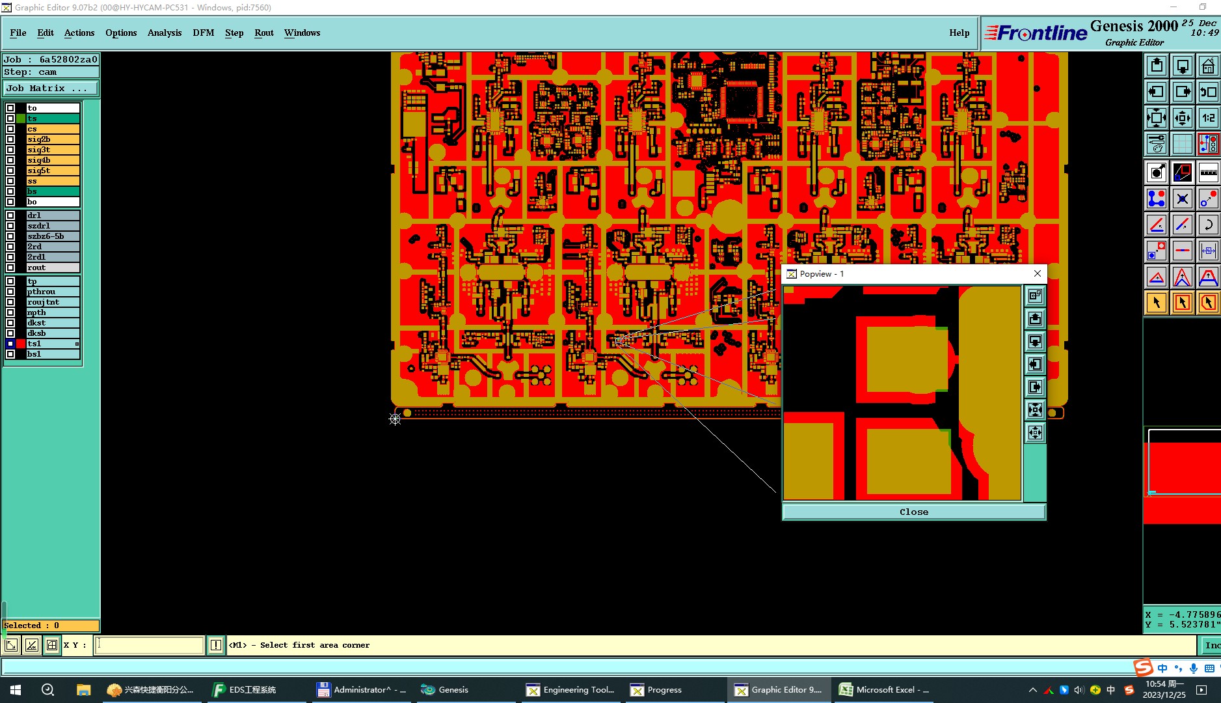Uncheck the ts1 layer checkbox
Screen dimensions: 1221x703
(x=10, y=344)
